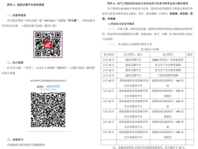Image resolution: width=198 pixels, height=149 pixels.
Task: Click the 实习项目 column header
Action: coord(167,54)
